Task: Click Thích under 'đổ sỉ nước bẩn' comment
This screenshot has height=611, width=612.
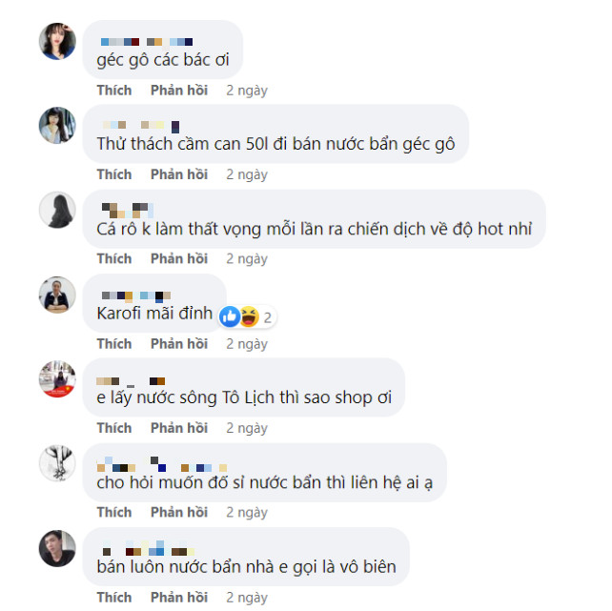Action: [x=114, y=512]
